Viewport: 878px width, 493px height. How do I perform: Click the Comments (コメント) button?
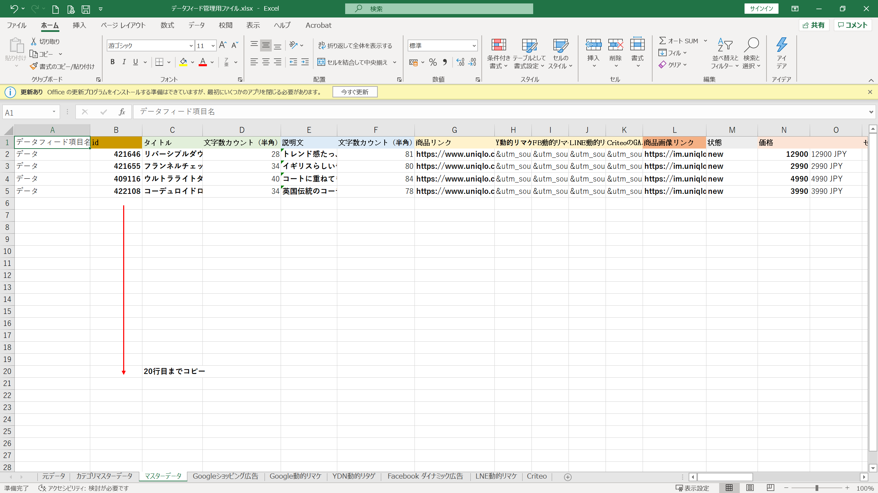(852, 25)
